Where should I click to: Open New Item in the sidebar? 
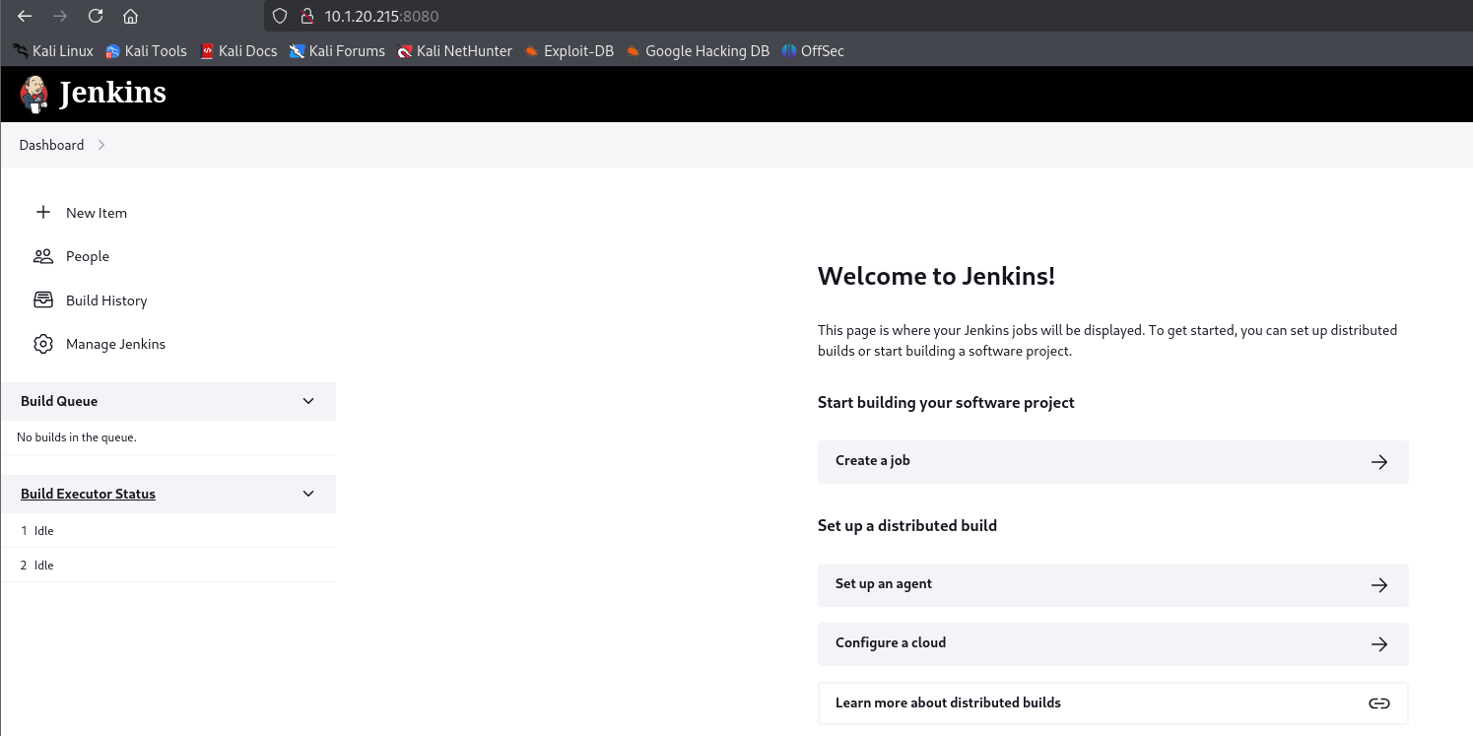pos(97,213)
